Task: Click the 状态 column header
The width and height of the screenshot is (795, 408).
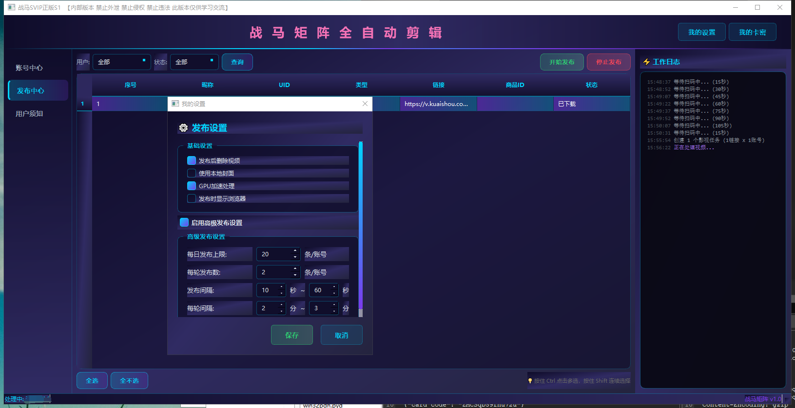Action: click(591, 85)
